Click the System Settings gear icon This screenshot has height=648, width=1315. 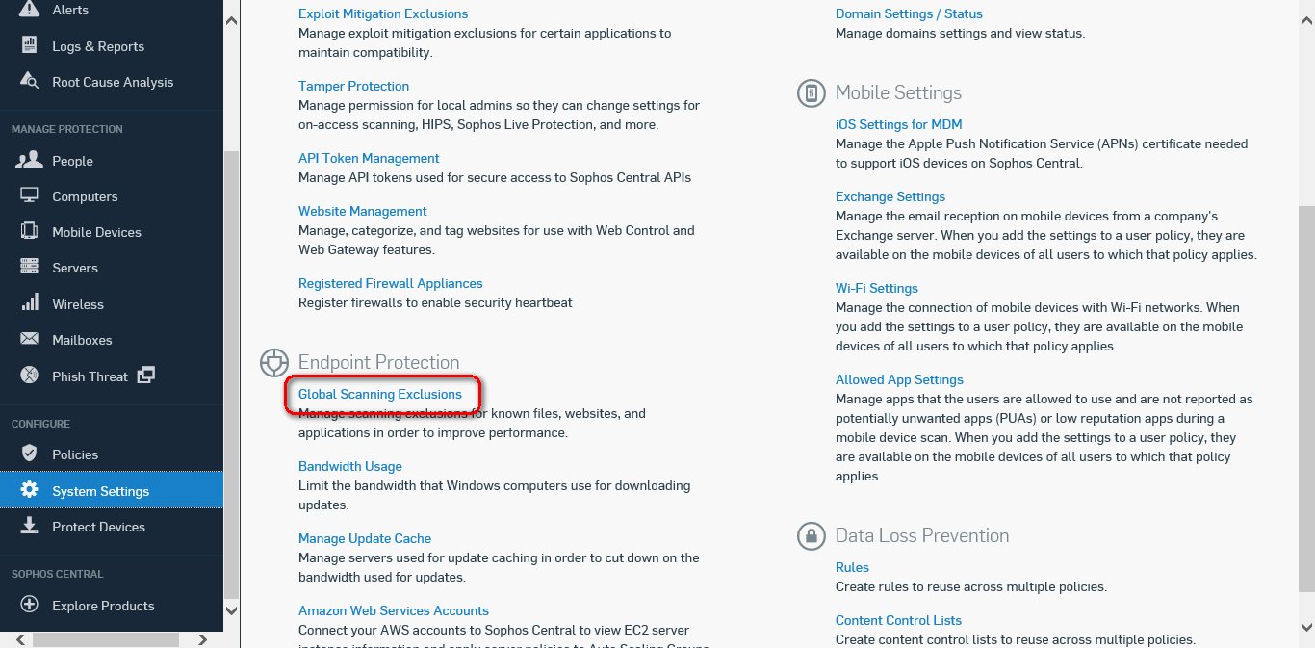pos(30,489)
